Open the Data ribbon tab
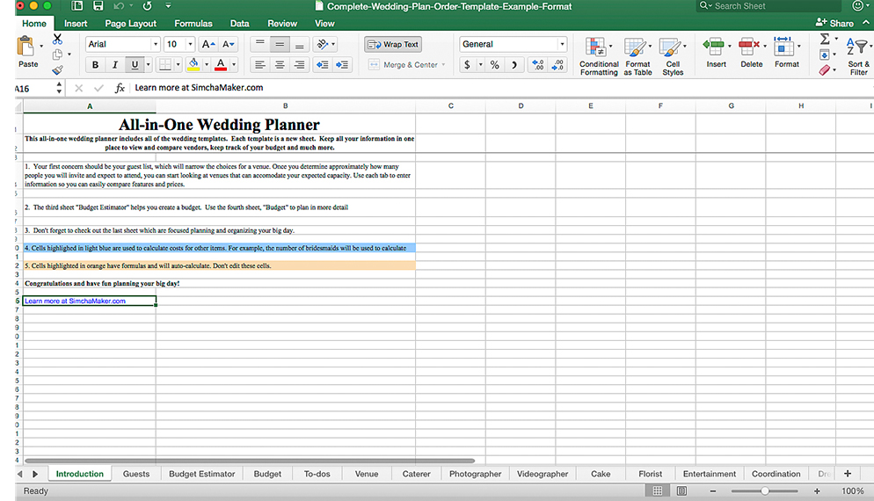The width and height of the screenshot is (874, 501). click(240, 24)
